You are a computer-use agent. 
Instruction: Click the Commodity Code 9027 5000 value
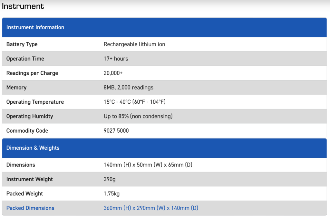pyautogui.click(x=116, y=131)
